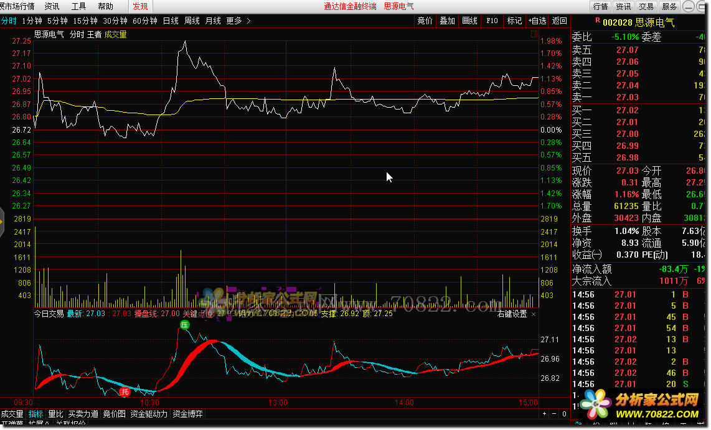
Task: Click the 002028 思源电气 stock title
Action: coord(638,22)
